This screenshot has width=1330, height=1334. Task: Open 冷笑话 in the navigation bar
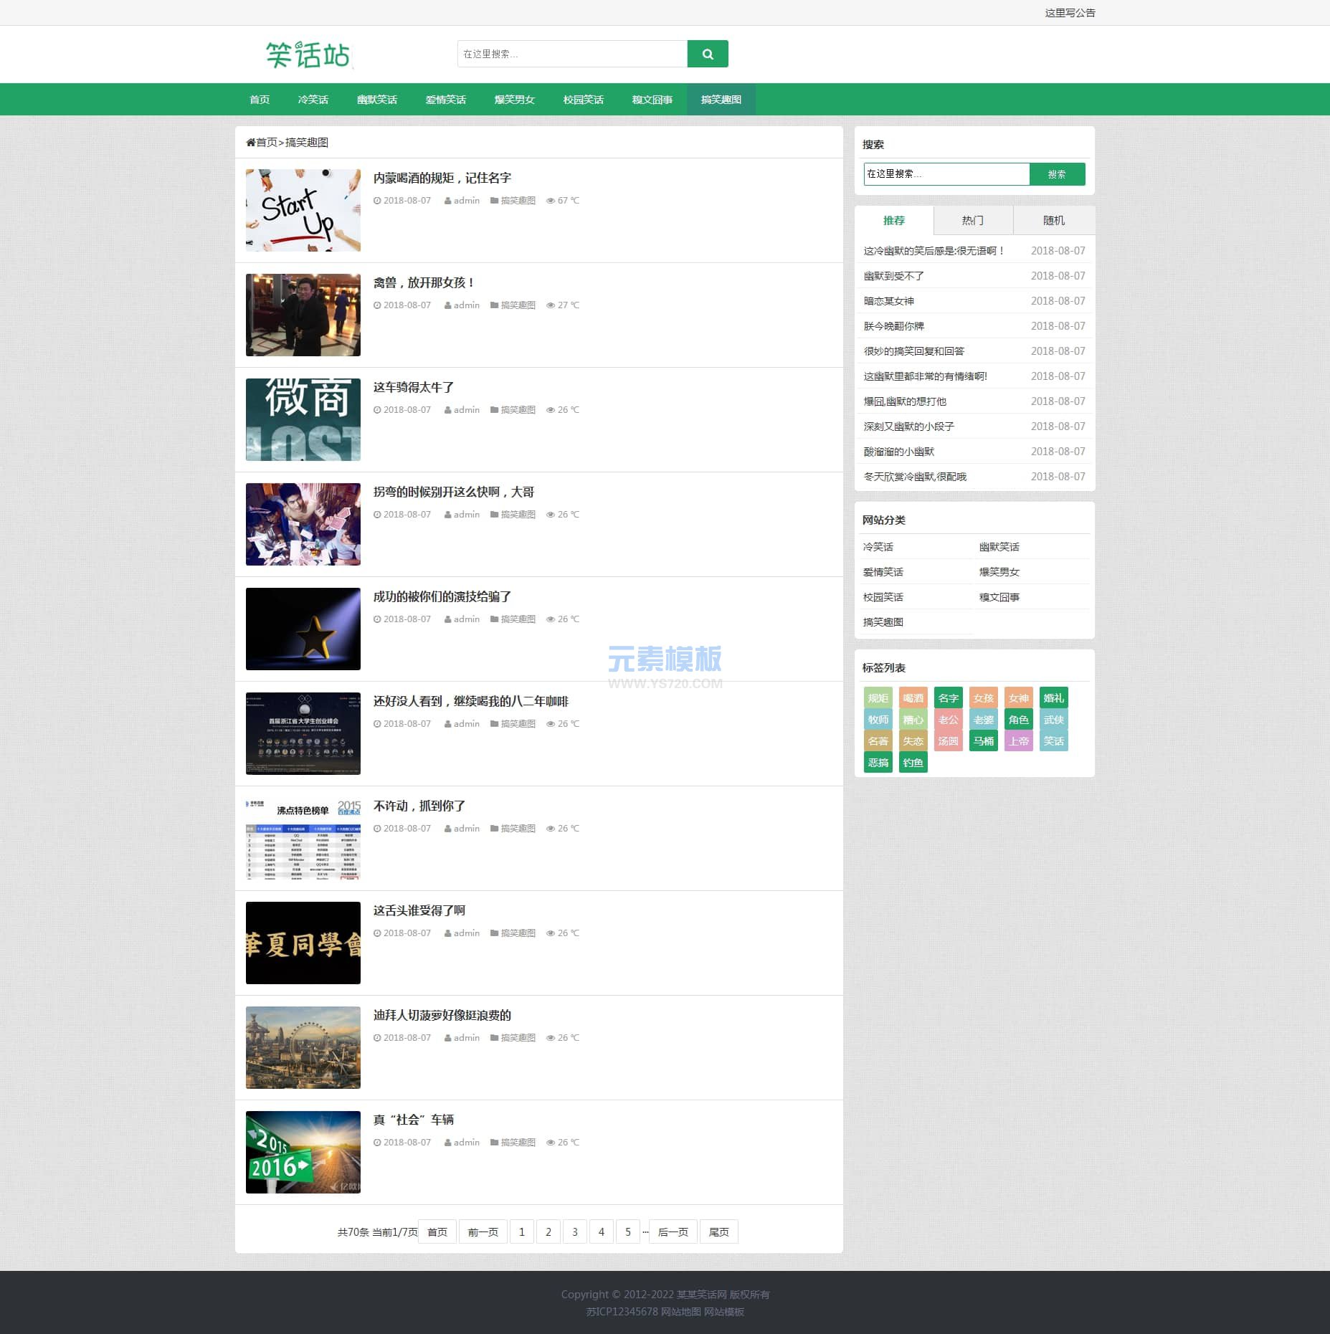pyautogui.click(x=313, y=100)
